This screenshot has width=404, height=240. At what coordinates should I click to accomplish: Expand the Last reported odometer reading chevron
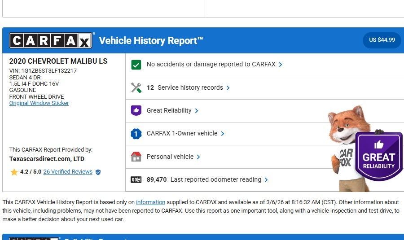[x=266, y=180]
